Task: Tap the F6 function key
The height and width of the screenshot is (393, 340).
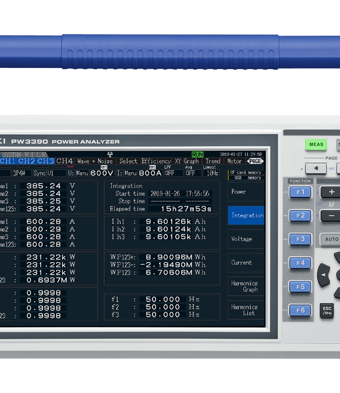Action: click(300, 310)
